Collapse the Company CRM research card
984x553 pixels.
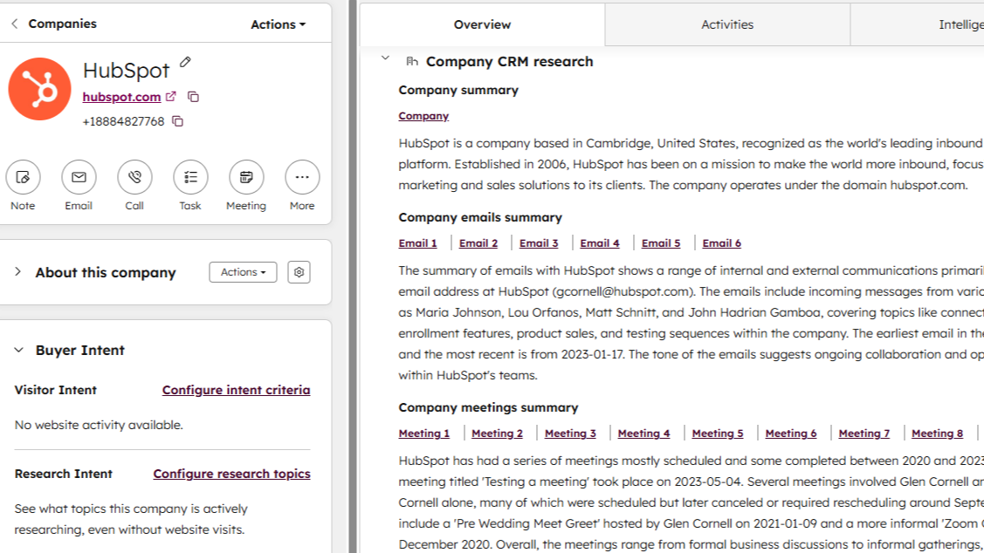click(385, 58)
